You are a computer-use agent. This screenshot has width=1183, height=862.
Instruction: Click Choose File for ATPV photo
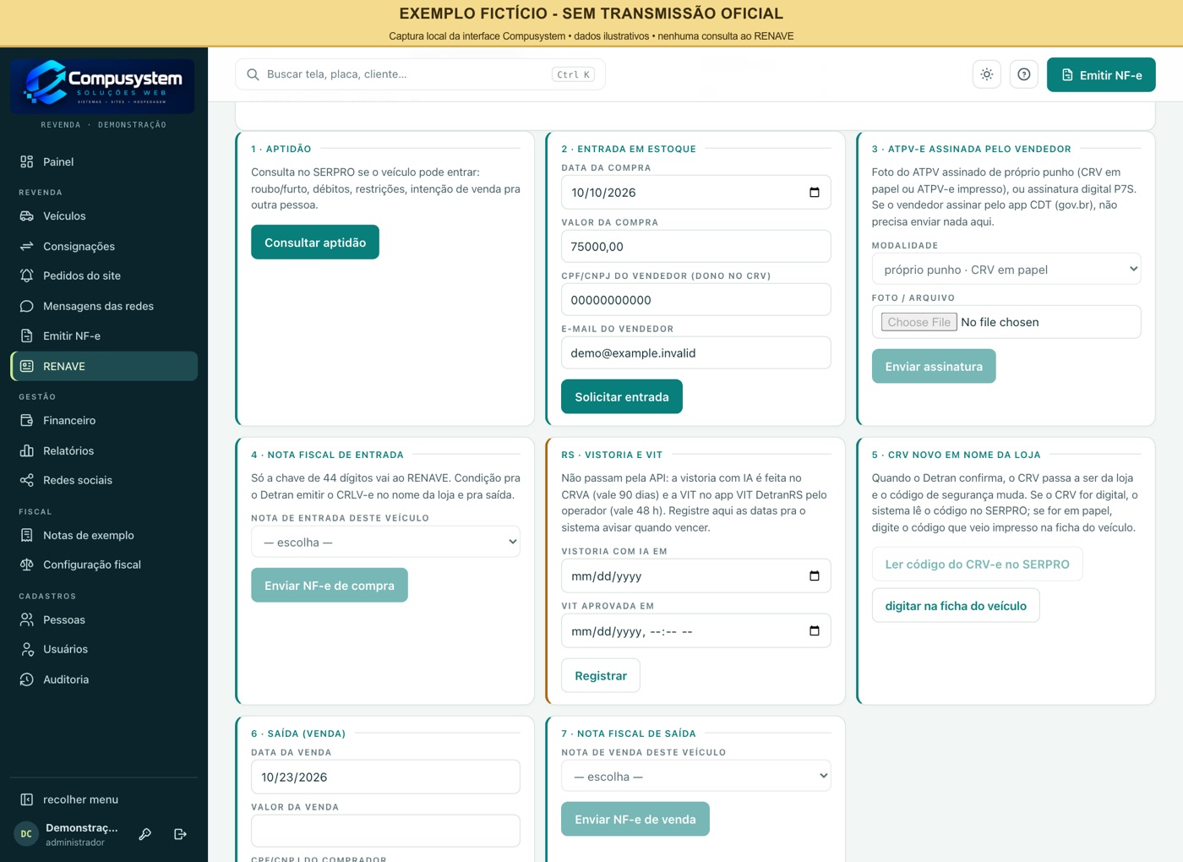coord(919,322)
